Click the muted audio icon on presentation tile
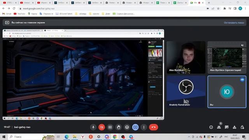The image size is (249, 140). [242, 45]
